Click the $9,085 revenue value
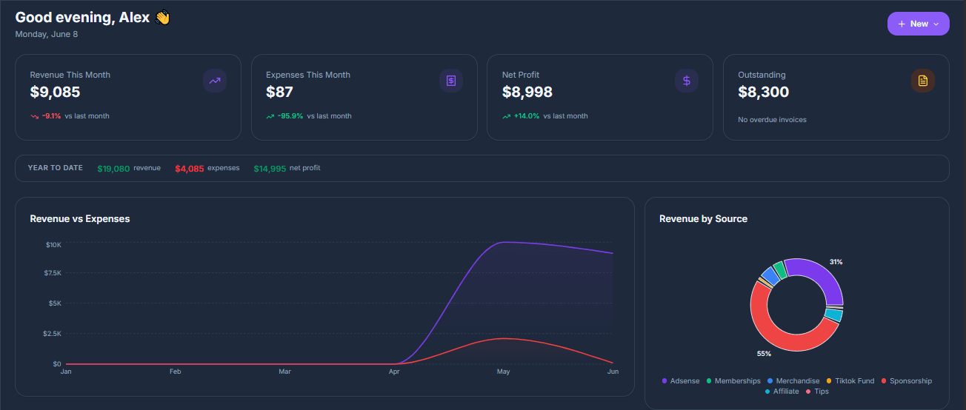 pyautogui.click(x=55, y=93)
